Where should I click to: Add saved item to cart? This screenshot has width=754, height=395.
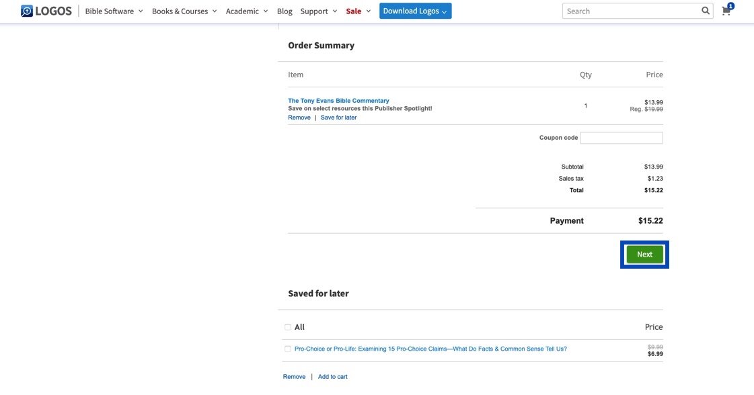(x=333, y=377)
